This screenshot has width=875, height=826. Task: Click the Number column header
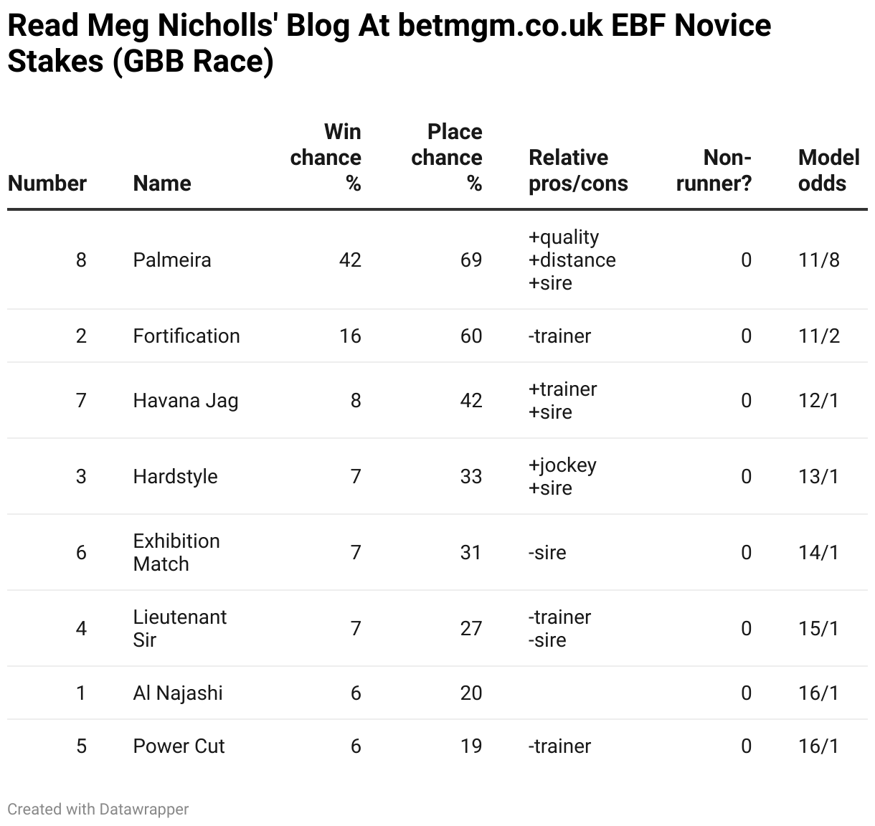coord(47,183)
